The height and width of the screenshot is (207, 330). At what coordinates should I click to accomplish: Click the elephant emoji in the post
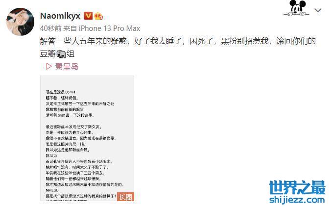tap(61, 54)
